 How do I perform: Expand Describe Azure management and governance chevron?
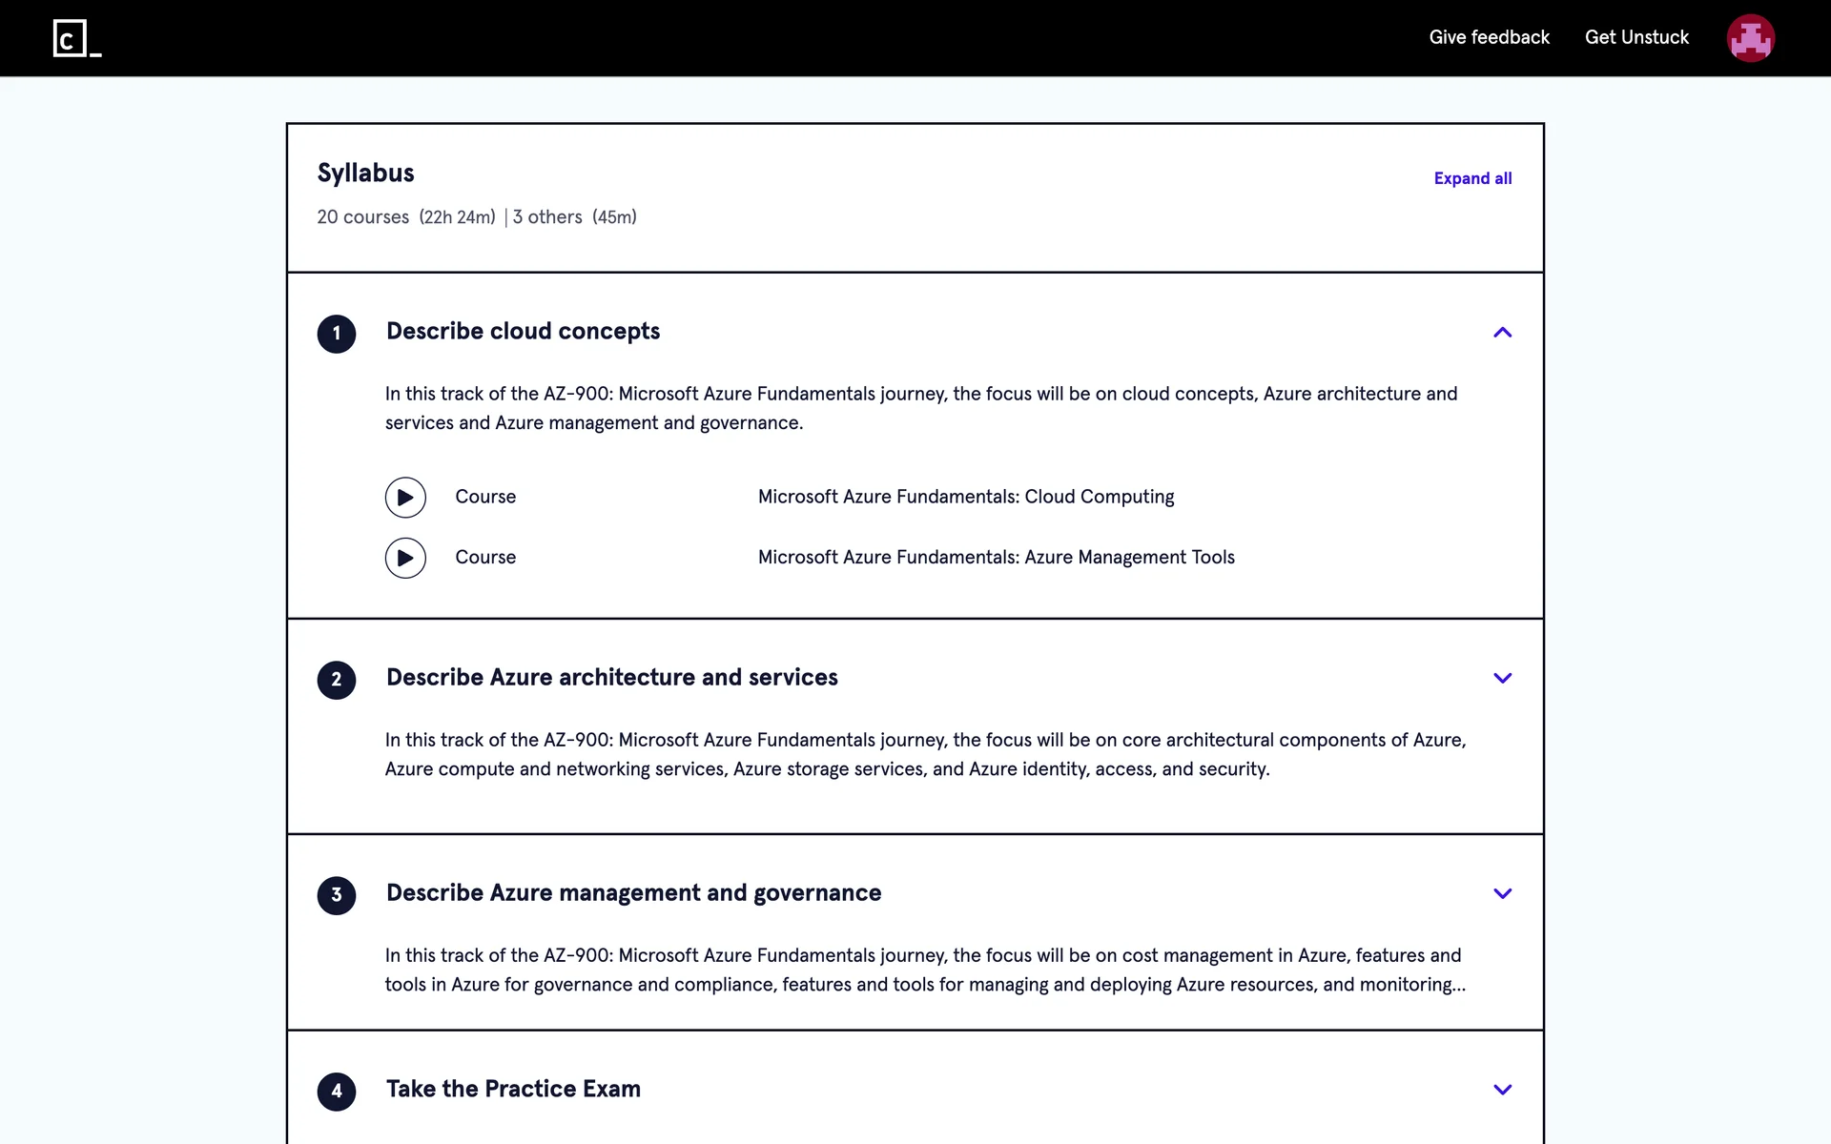(1502, 894)
